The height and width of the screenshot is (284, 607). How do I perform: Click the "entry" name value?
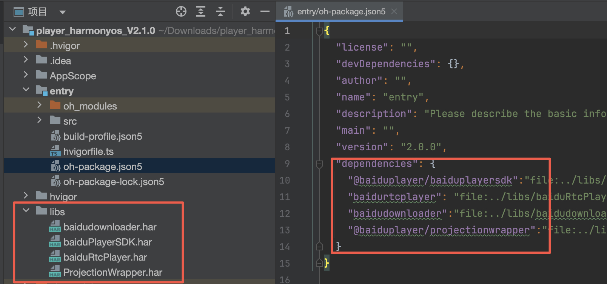pos(403,97)
